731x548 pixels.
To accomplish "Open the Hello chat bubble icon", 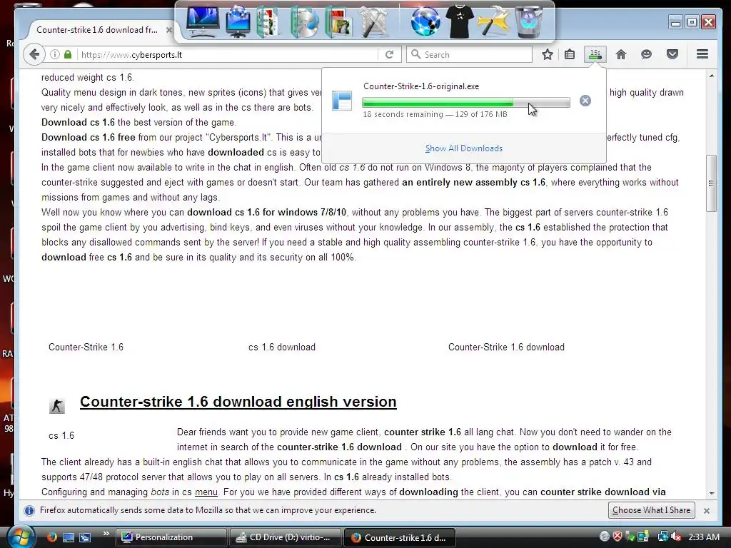I will click(646, 54).
